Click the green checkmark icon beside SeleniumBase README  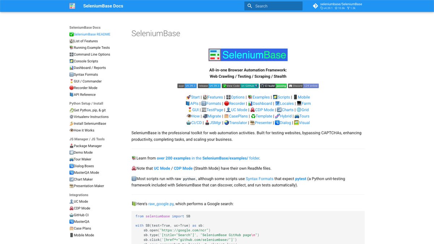pyautogui.click(x=72, y=34)
